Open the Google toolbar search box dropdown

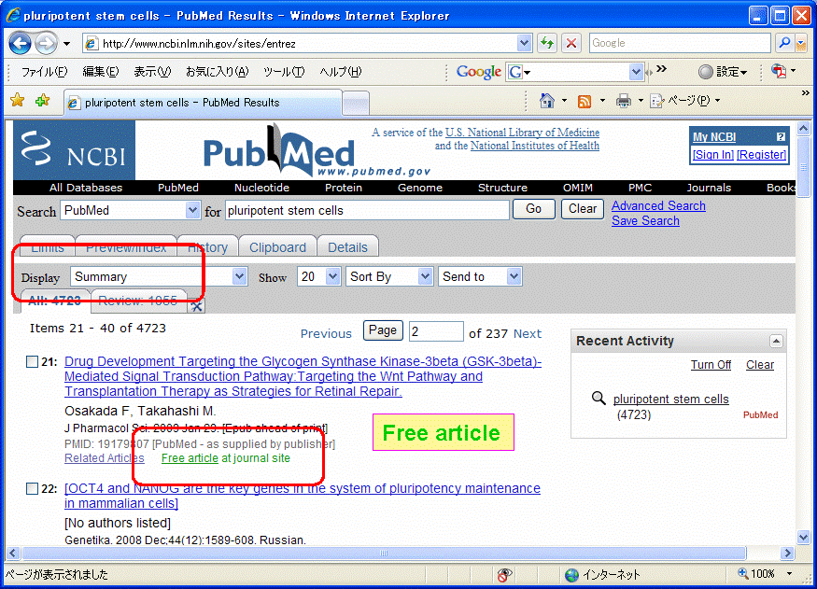tap(636, 72)
